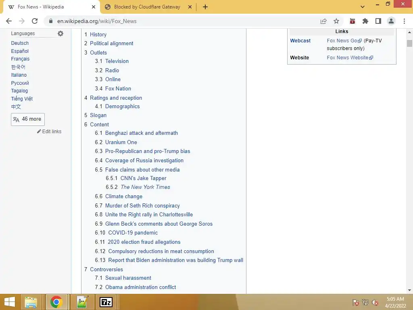The height and width of the screenshot is (310, 413).
Task: Jump to Demographics subsection
Action: (x=122, y=107)
